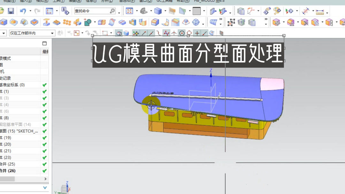345x194 pixels.
Task: Click the chevron to show more toolbar commands
Action: coord(220,20)
